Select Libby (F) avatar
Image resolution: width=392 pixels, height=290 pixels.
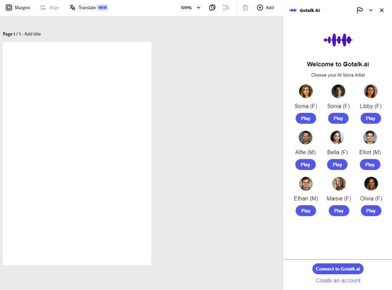[x=371, y=91]
